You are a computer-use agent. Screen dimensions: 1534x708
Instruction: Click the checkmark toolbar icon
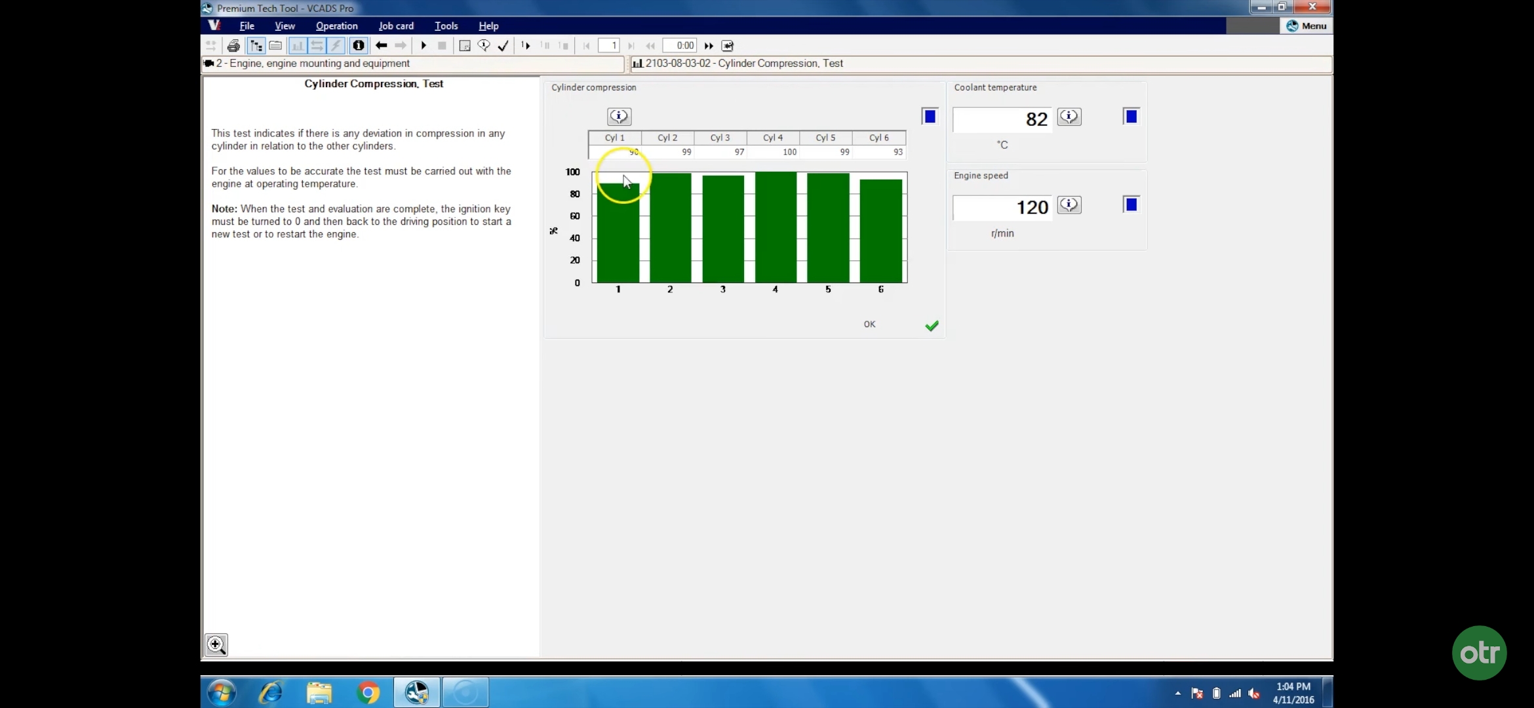503,46
